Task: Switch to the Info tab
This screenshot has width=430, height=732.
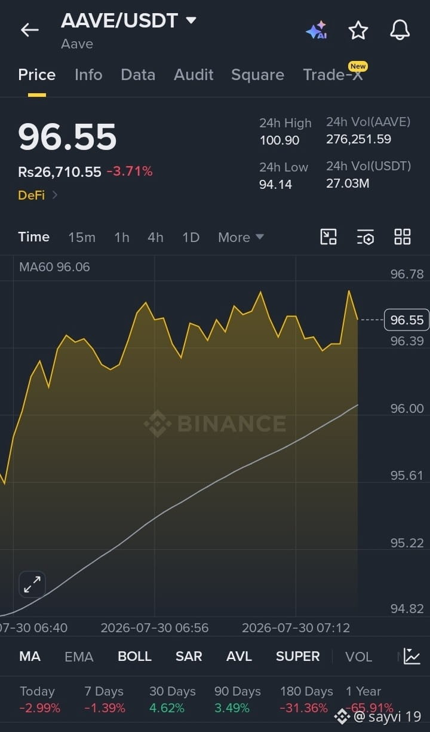Action: pyautogui.click(x=88, y=75)
